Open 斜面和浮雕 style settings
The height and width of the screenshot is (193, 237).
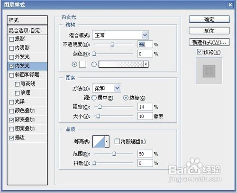27,75
